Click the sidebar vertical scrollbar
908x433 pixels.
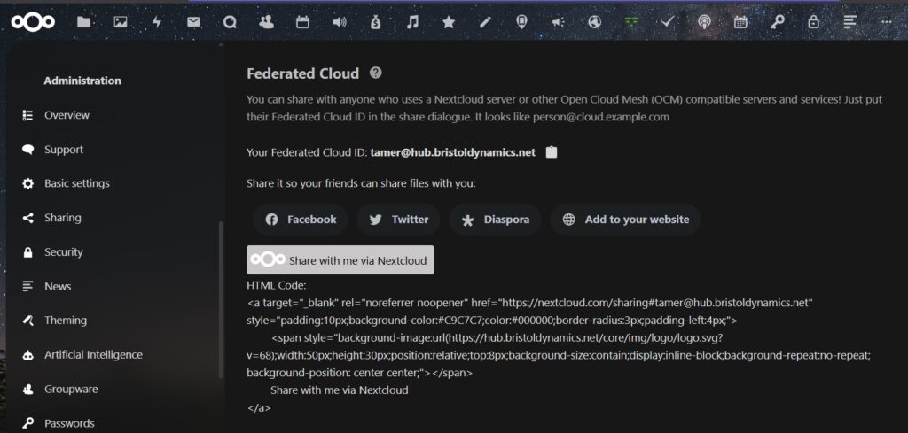(220, 300)
